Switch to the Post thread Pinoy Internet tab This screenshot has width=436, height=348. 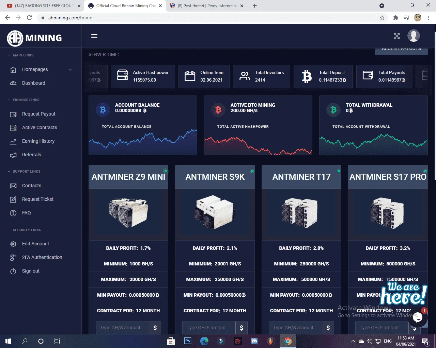point(207,6)
